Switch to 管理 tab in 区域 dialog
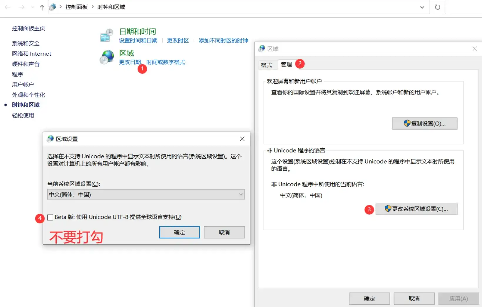The image size is (482, 307). click(x=286, y=64)
